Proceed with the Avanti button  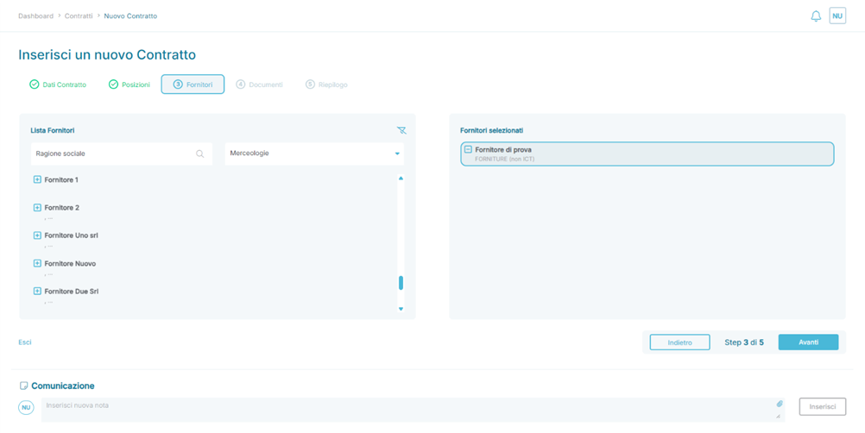coord(808,342)
